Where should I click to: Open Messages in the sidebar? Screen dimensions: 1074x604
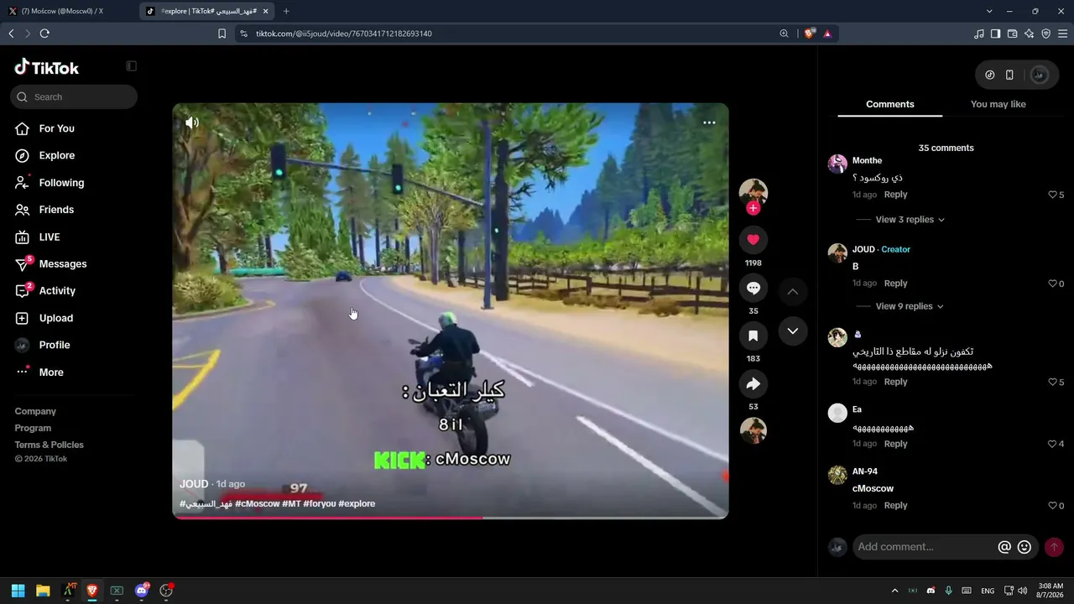(x=63, y=264)
